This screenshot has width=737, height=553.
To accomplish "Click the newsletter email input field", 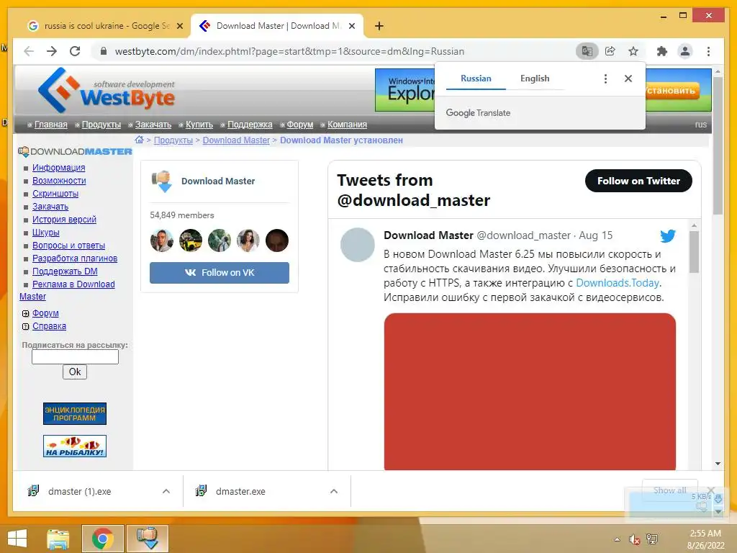I will pos(75,357).
